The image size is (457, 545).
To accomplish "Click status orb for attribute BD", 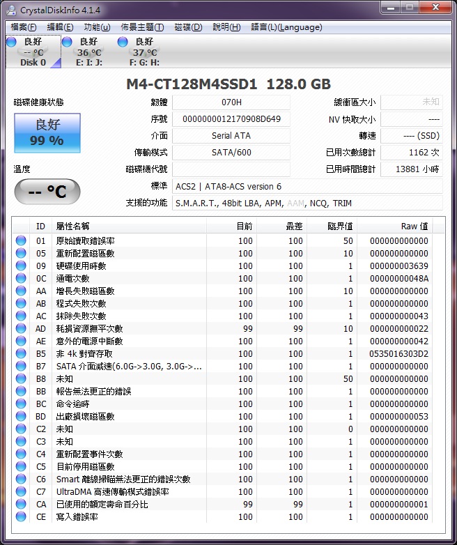I will coord(21,416).
